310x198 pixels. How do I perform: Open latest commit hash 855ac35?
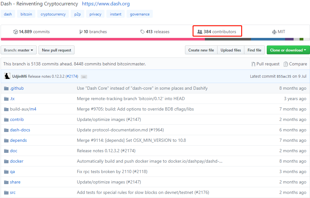(x=284, y=76)
